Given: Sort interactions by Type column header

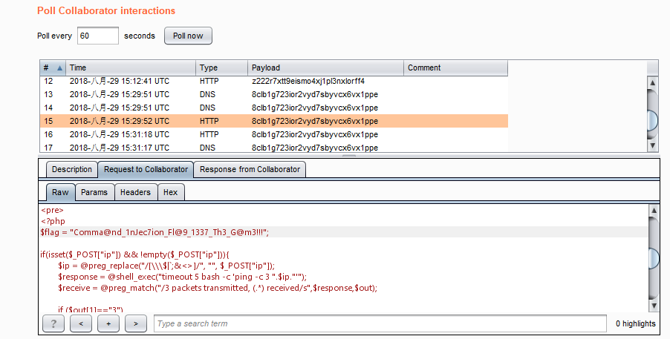Looking at the screenshot, I should click(221, 68).
